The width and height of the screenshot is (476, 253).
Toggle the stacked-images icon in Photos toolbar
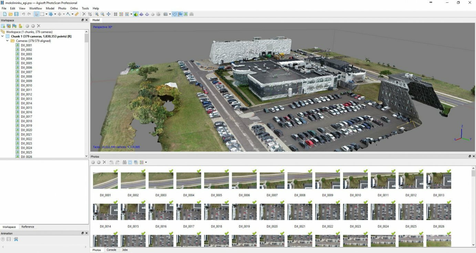point(136,162)
